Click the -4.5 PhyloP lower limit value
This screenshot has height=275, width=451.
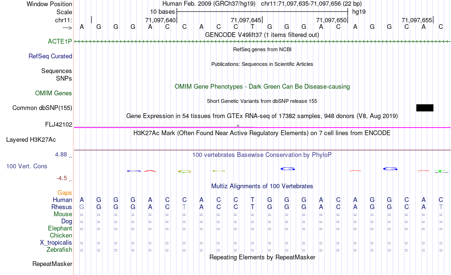point(62,178)
